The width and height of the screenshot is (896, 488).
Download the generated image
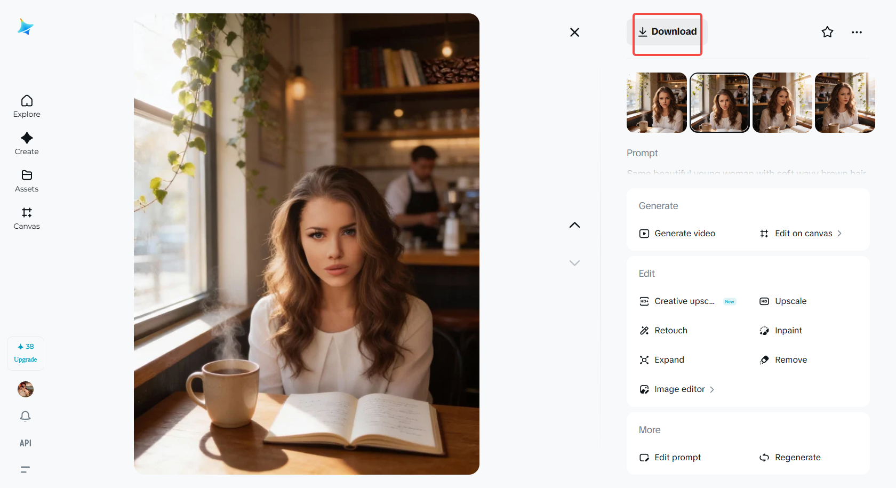[x=667, y=31]
